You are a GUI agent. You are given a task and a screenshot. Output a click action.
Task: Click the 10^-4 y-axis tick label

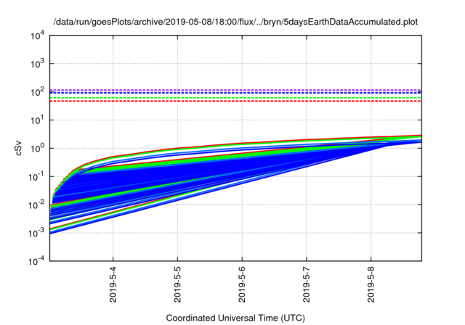pos(37,261)
